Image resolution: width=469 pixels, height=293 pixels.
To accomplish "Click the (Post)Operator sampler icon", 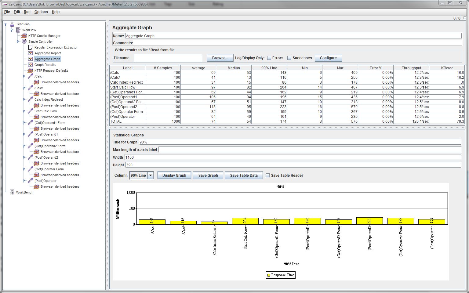I will coord(31,181).
